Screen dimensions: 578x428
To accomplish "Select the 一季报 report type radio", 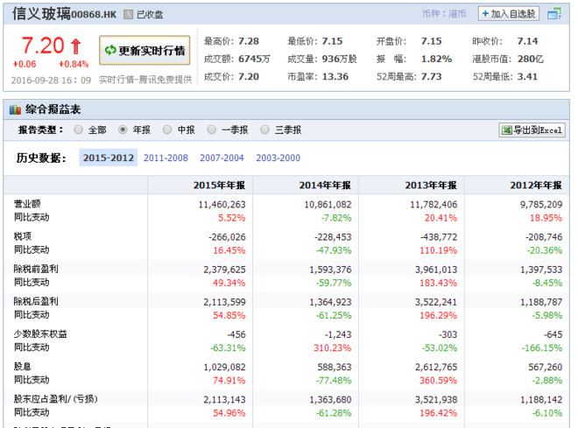I will tap(212, 130).
